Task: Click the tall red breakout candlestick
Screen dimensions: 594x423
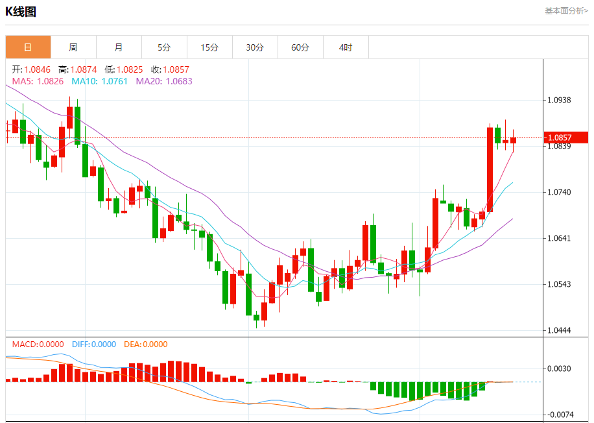Action: pos(490,169)
